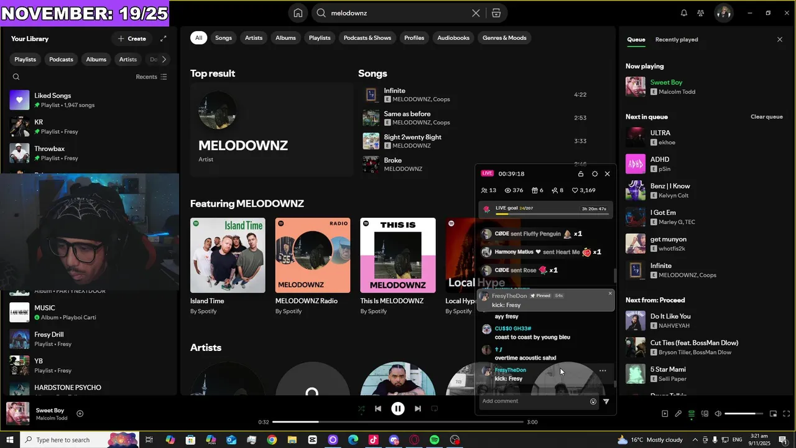Select the Profiles search filter
This screenshot has height=448, width=796.
click(x=414, y=38)
